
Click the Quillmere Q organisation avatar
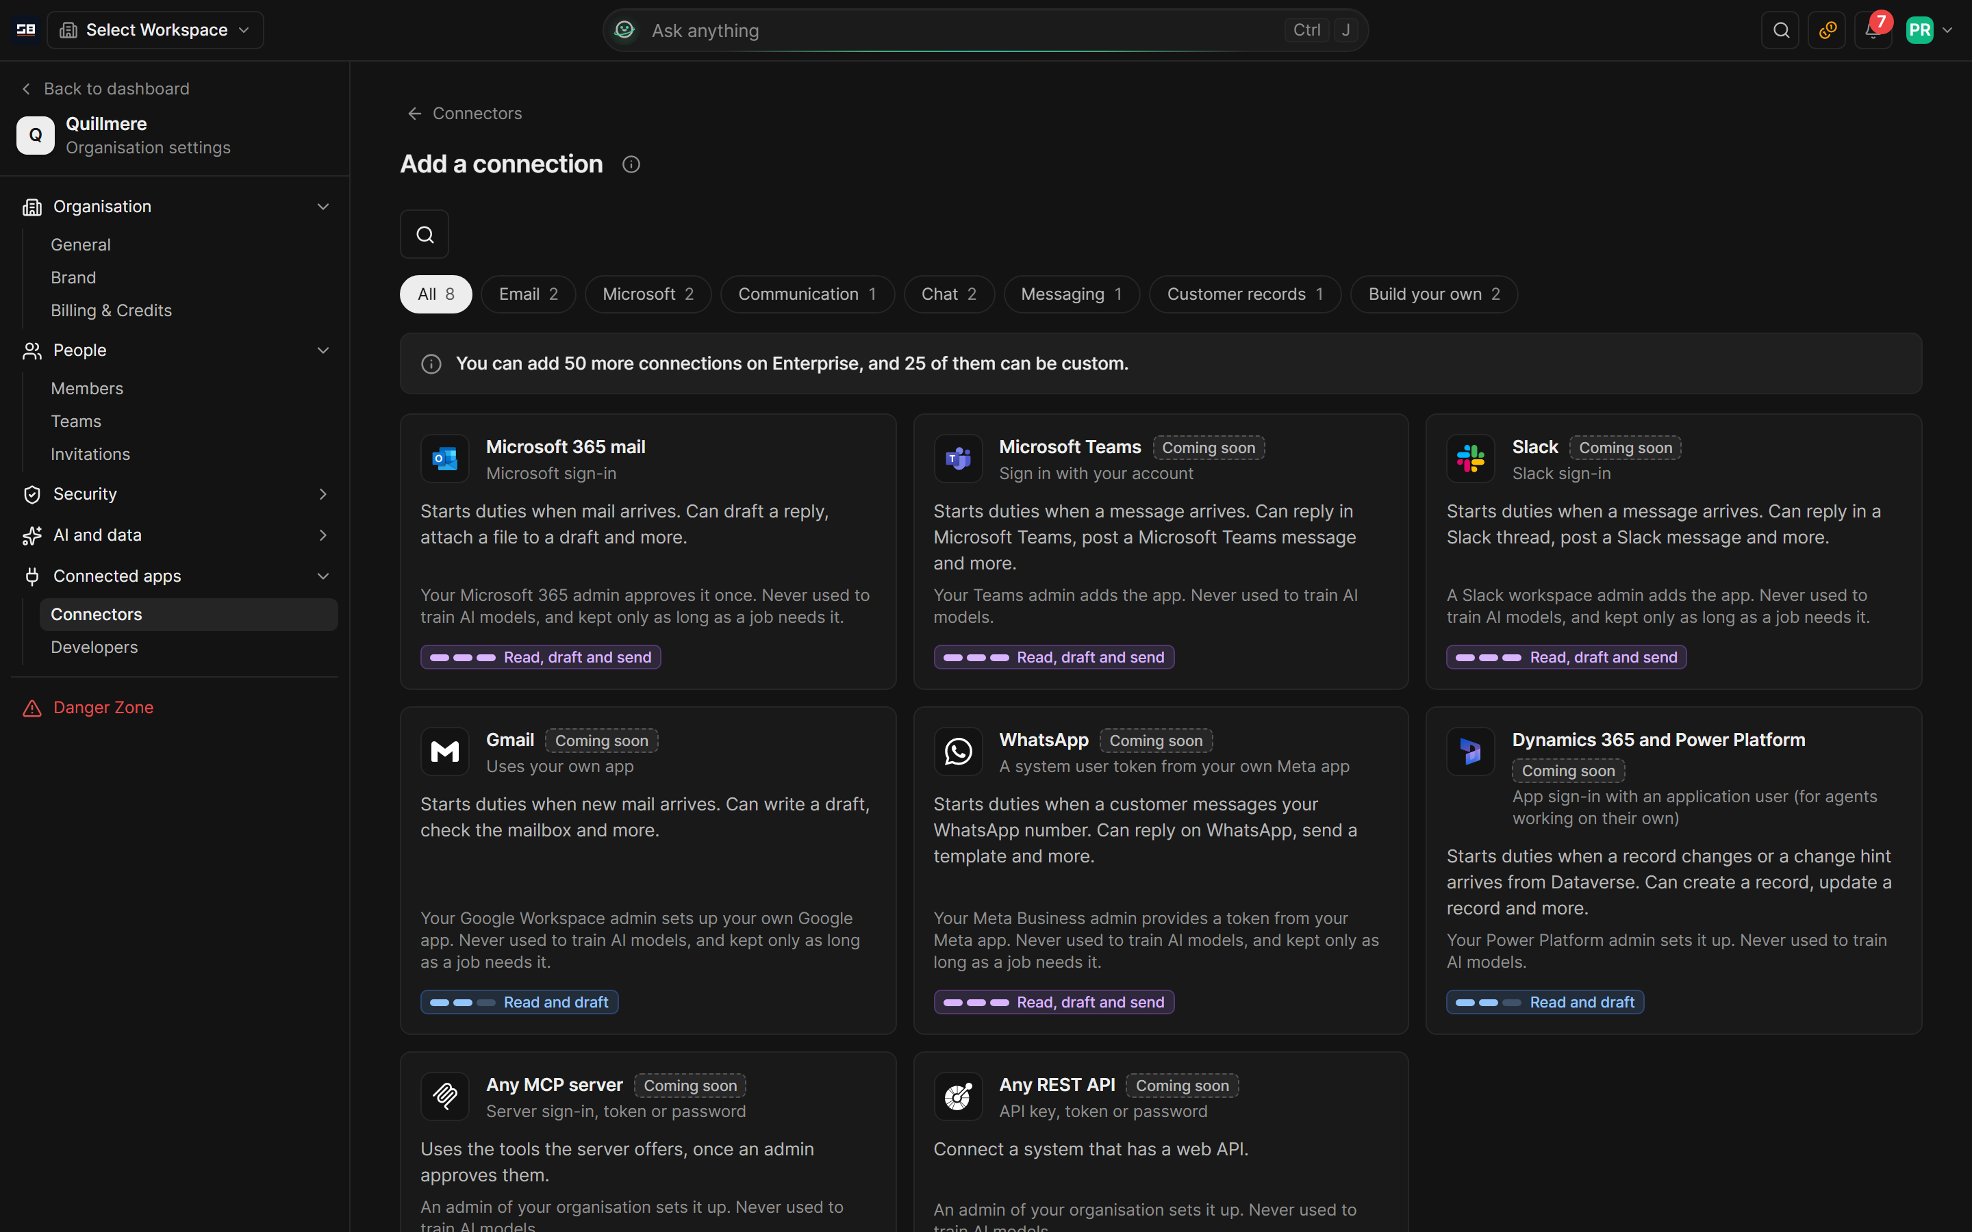[35, 136]
